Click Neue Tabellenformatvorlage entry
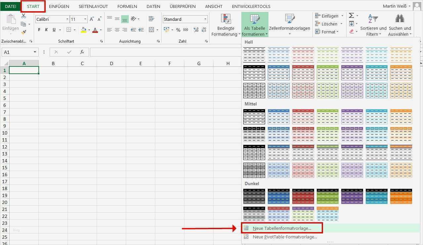The width and height of the screenshot is (423, 245). 281,228
